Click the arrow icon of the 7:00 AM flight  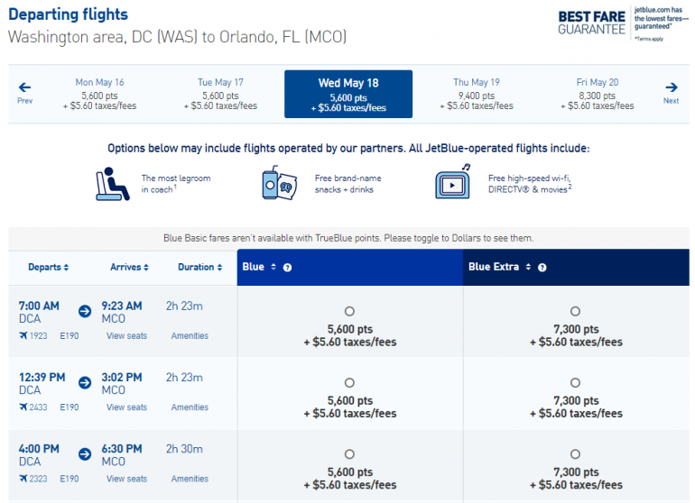pyautogui.click(x=85, y=311)
